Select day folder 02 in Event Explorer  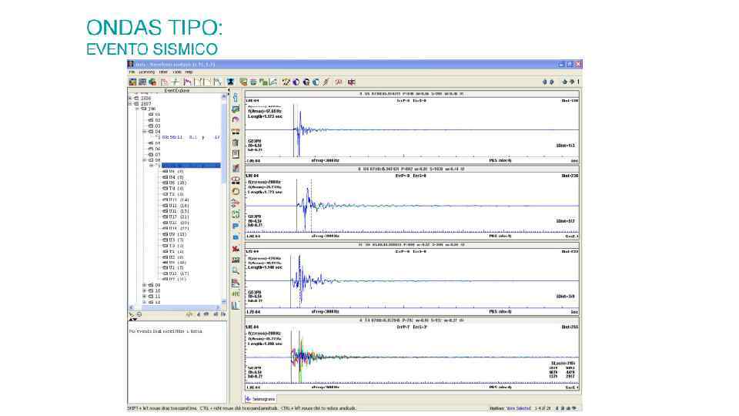click(x=155, y=120)
